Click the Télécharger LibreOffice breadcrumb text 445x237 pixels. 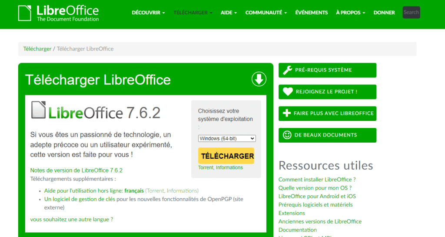[x=85, y=49]
